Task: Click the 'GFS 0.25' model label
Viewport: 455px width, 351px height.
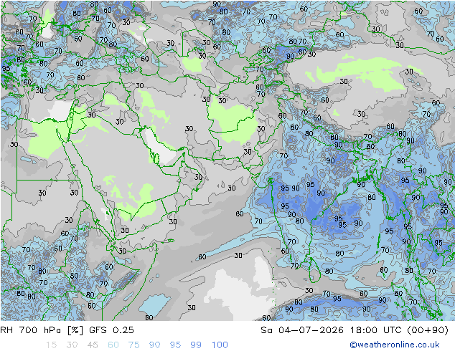Action: [x=111, y=330]
